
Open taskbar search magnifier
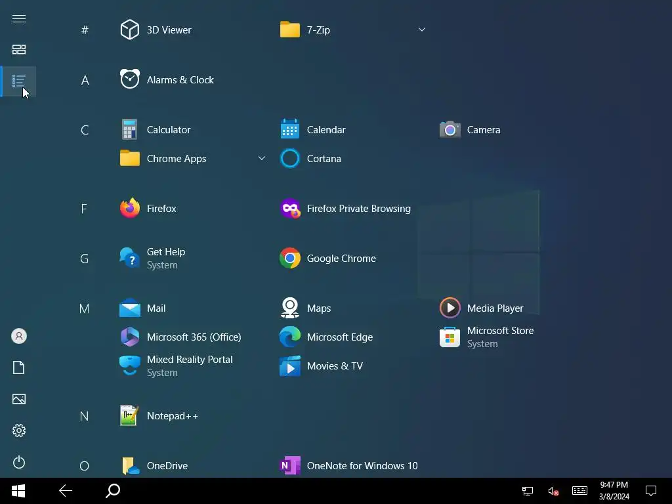click(113, 491)
